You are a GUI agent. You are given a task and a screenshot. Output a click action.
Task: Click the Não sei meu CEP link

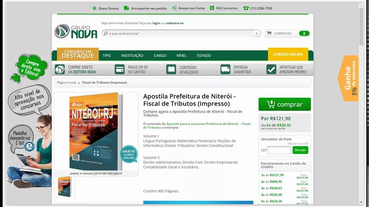pos(298,144)
